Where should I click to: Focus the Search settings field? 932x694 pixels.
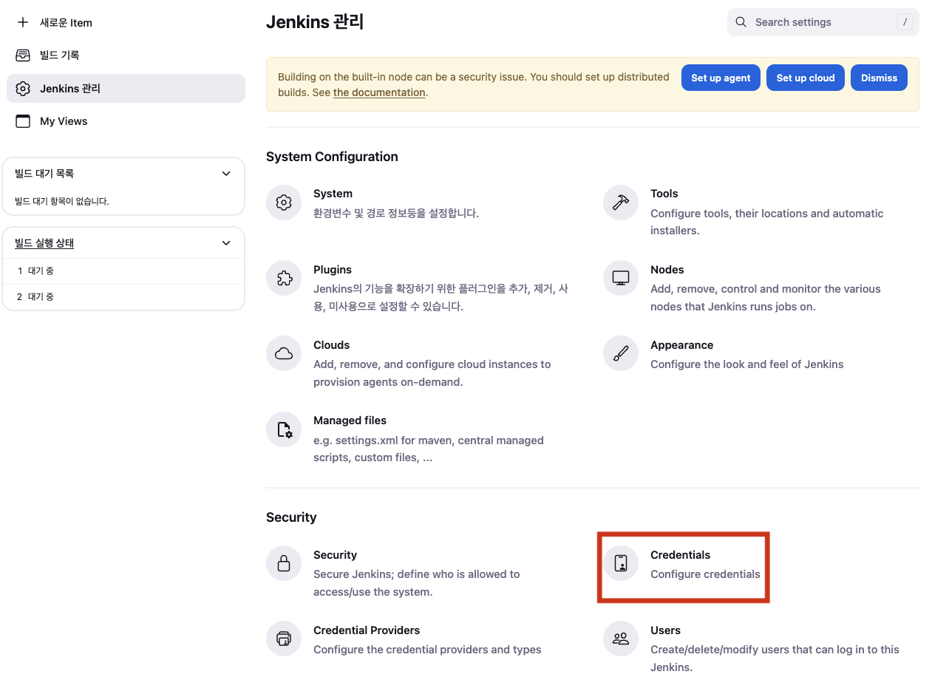(823, 22)
